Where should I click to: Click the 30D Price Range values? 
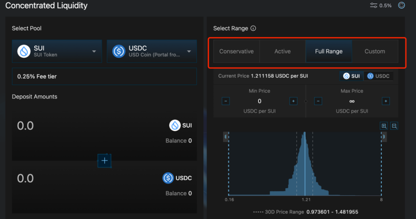point(333,212)
